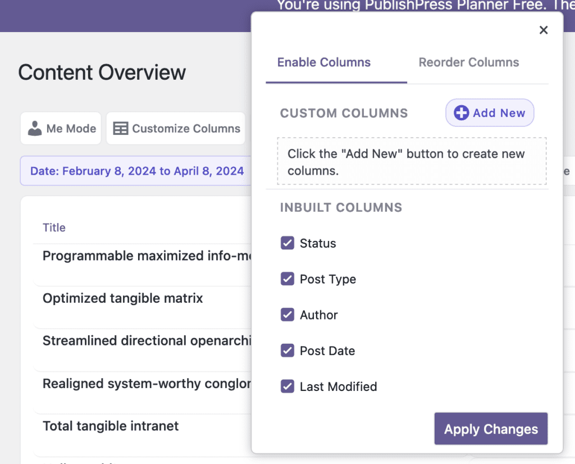Open the date range filter
This screenshot has width=575, height=464.
coord(135,171)
